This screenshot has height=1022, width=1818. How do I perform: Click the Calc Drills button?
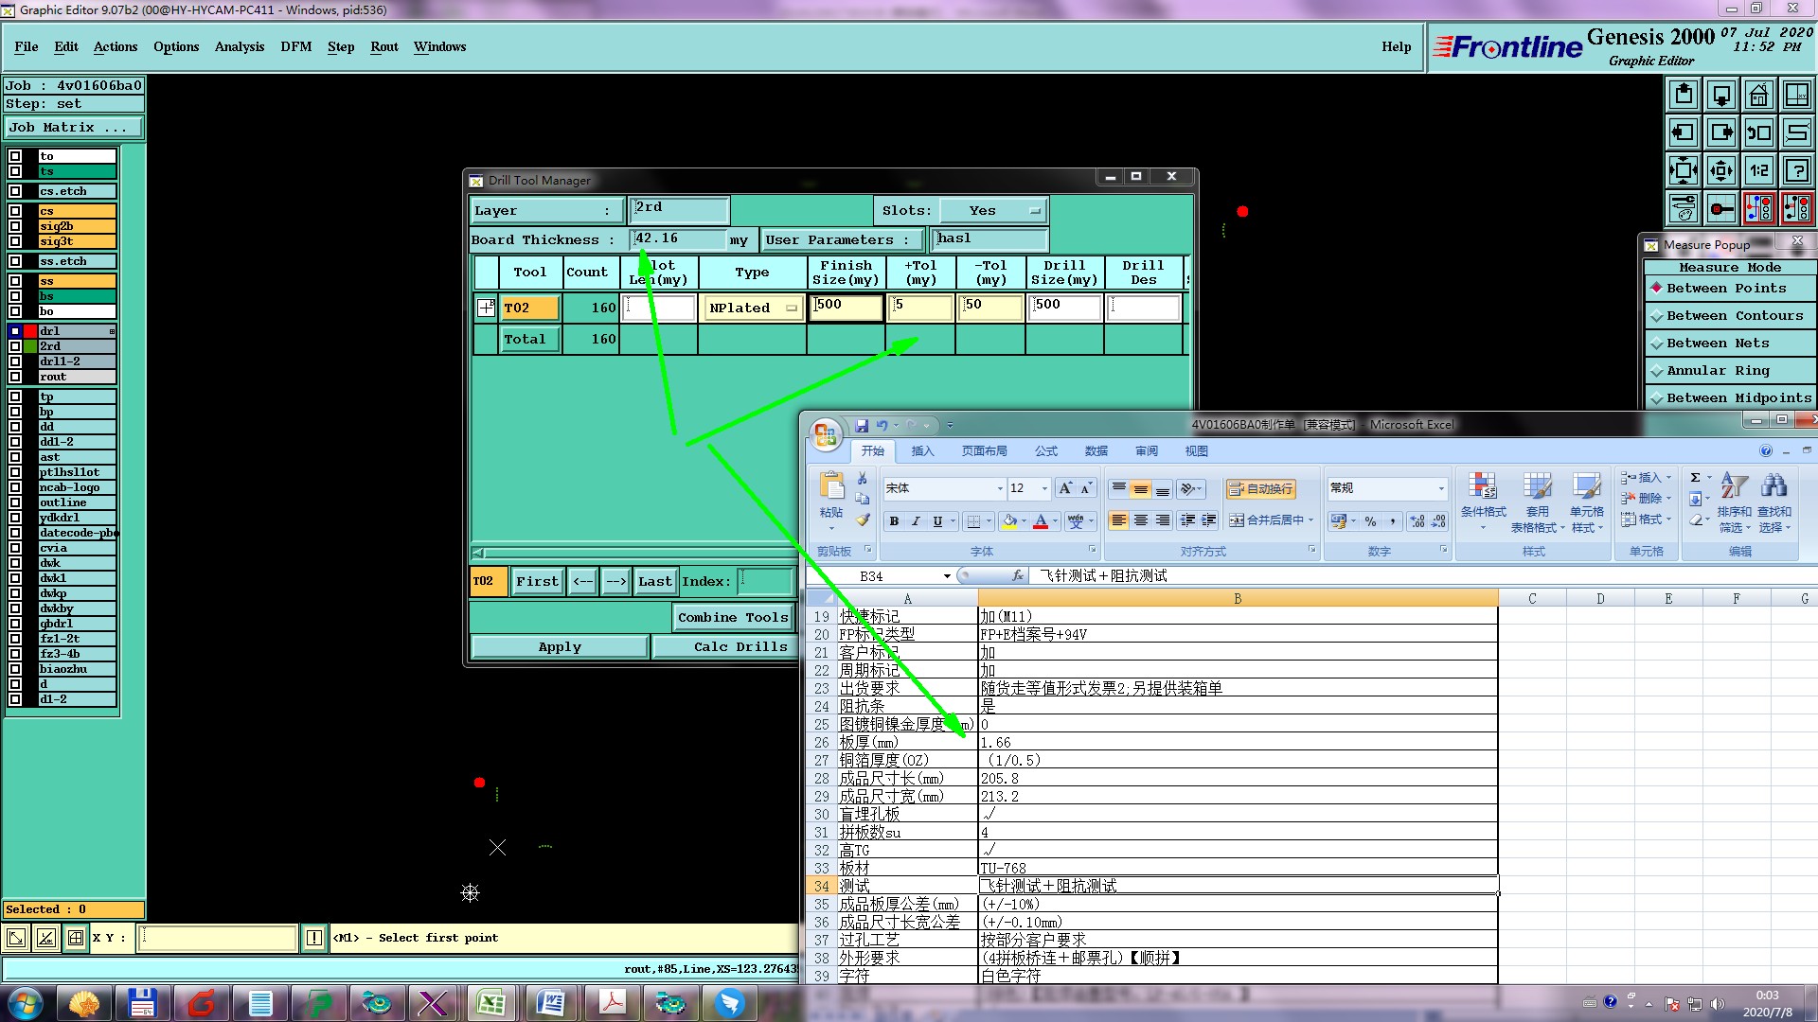click(727, 647)
